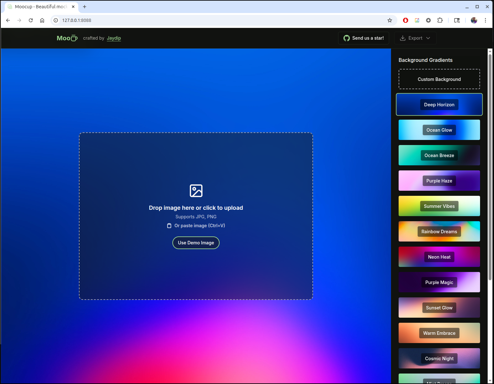Click the sidebar scrollbar down arrow

(x=490, y=381)
